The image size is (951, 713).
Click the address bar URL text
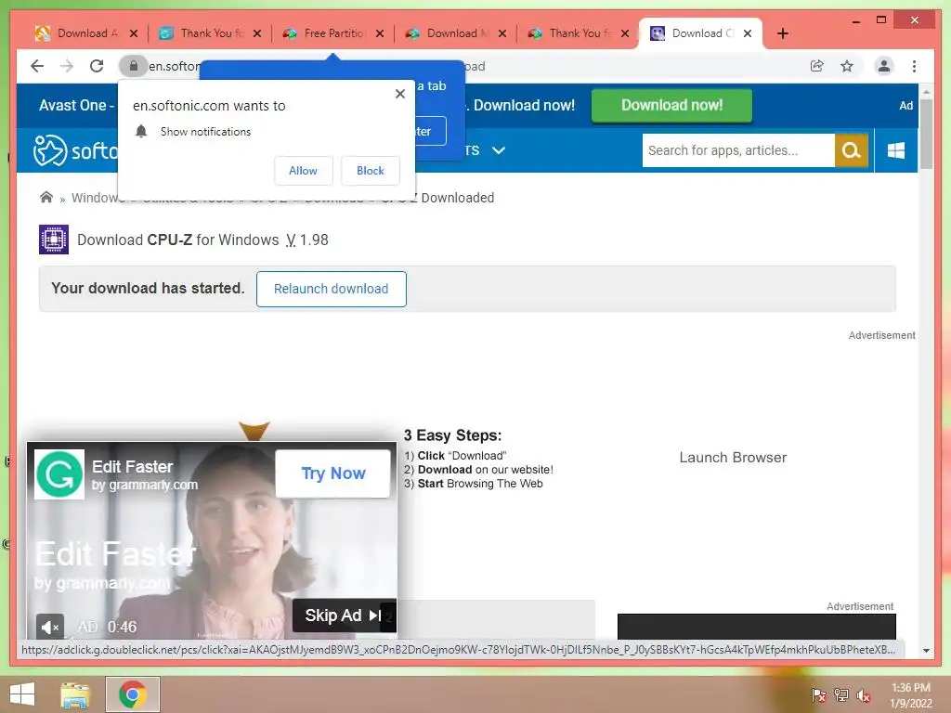[x=175, y=66]
